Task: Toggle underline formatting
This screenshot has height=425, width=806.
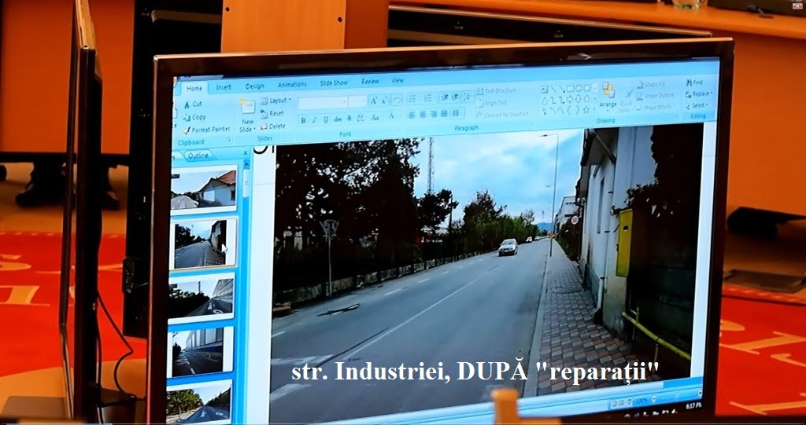Action: click(325, 119)
